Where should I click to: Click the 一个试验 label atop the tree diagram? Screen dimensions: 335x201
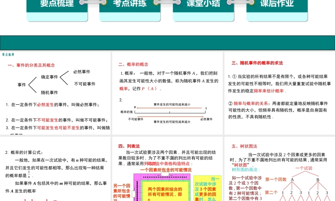pyautogui.click(x=304, y=168)
